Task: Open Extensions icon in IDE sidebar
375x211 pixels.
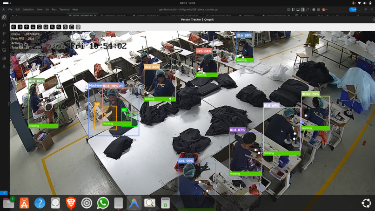Action: [x=4, y=58]
